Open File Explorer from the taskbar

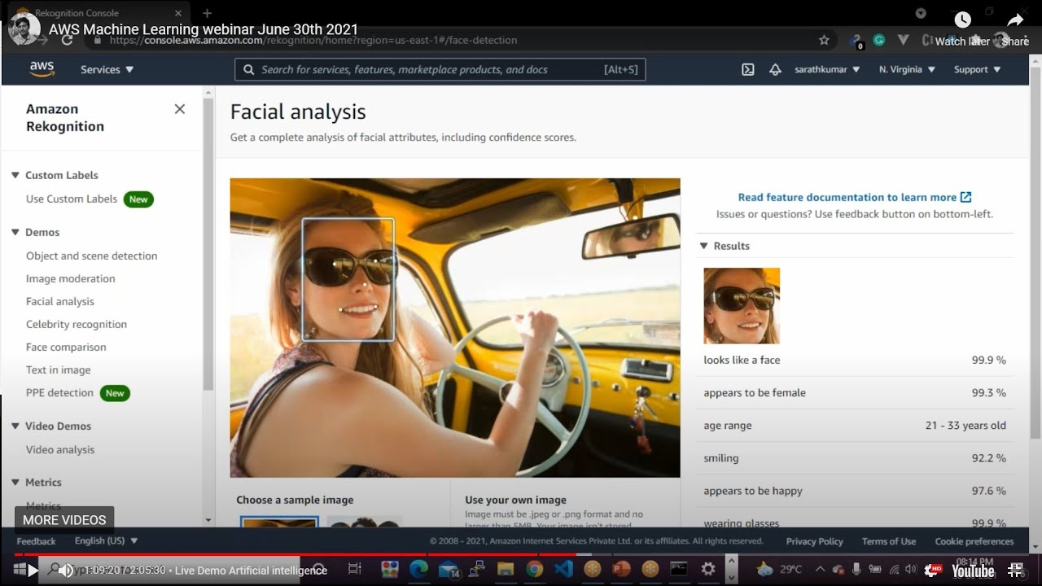(505, 569)
